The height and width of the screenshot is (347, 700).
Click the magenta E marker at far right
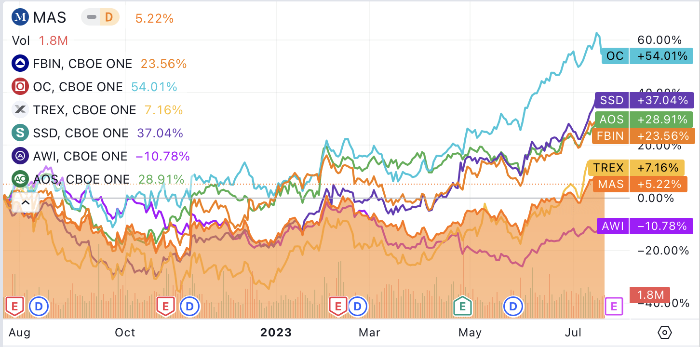(x=614, y=306)
